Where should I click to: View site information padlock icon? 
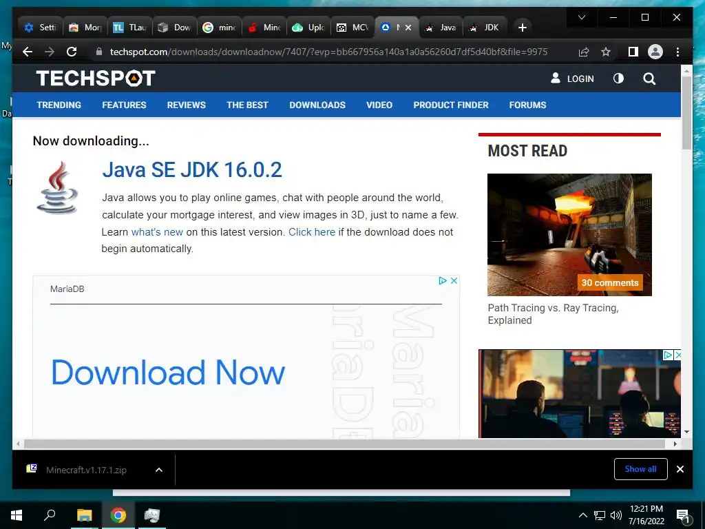pyautogui.click(x=99, y=52)
